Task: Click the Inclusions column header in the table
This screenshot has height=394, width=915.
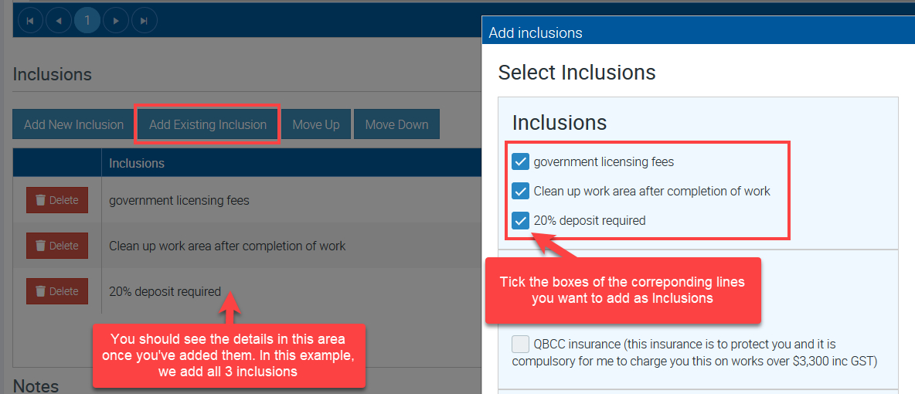Action: pos(137,163)
